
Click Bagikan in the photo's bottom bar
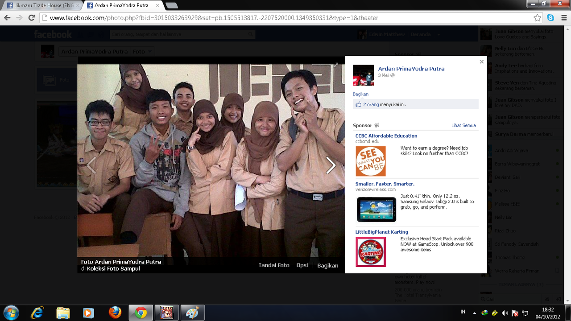click(x=328, y=265)
